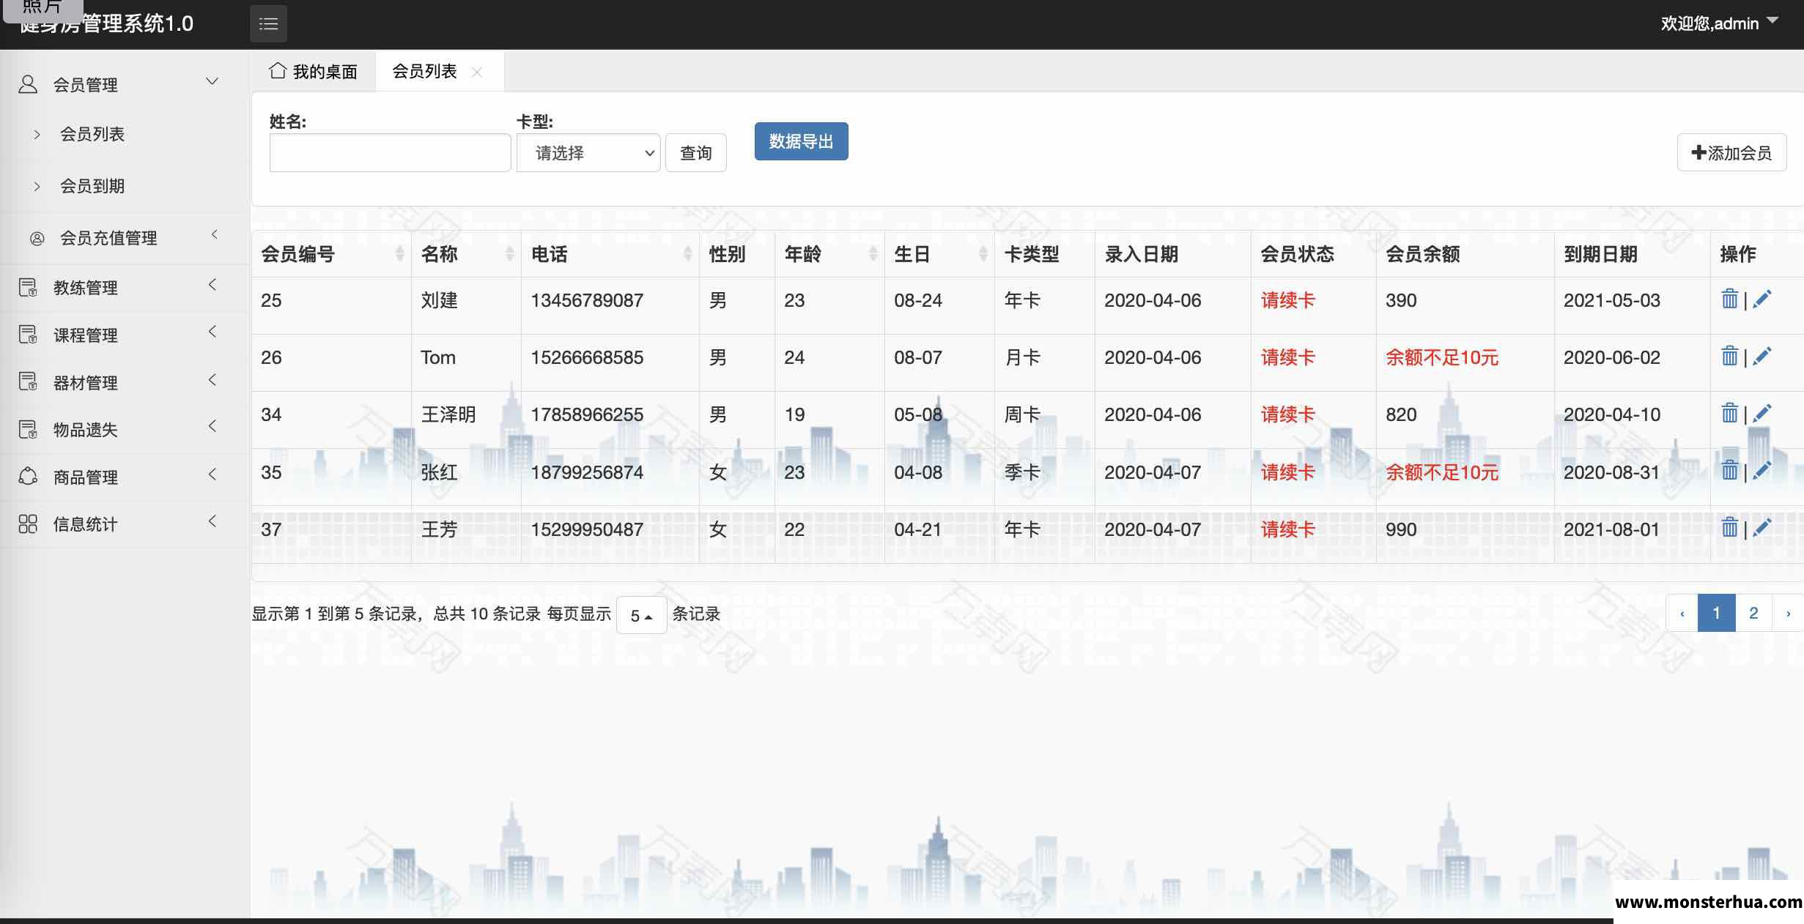
Task: Expand the 会员充值管理 submenu chevron
Action: [x=214, y=234]
